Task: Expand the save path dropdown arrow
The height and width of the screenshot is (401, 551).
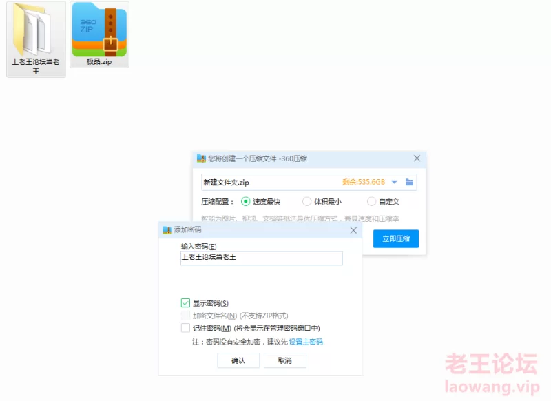Action: 394,182
